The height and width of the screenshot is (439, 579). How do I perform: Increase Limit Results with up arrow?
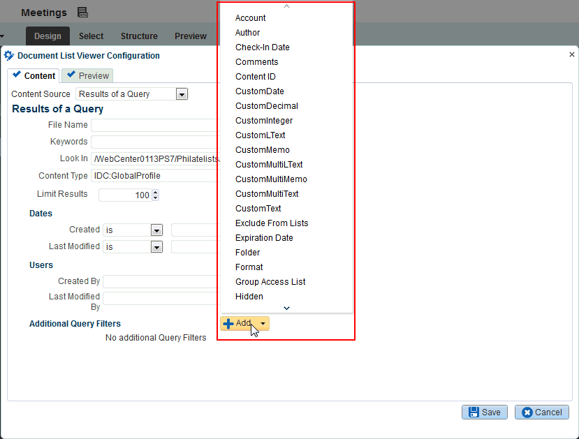pos(156,192)
